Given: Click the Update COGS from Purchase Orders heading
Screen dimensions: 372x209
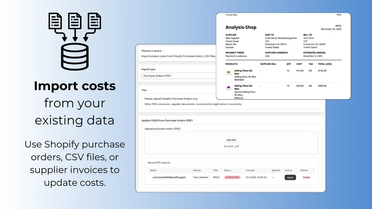Looking at the screenshot, I should tap(167, 120).
